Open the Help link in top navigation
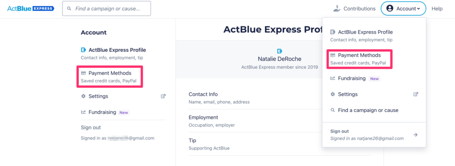 click(x=437, y=9)
